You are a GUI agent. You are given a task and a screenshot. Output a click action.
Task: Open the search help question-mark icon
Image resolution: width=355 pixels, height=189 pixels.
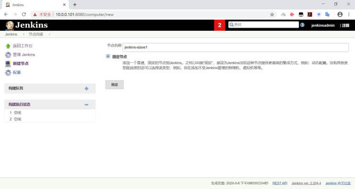point(302,25)
